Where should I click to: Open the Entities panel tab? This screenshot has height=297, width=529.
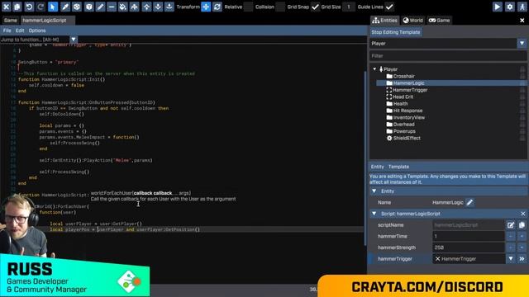384,20
